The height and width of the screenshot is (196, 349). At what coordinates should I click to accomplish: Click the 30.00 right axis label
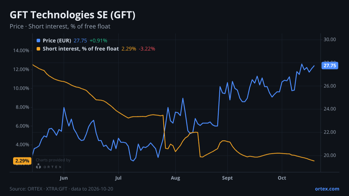pyautogui.click(x=330, y=39)
